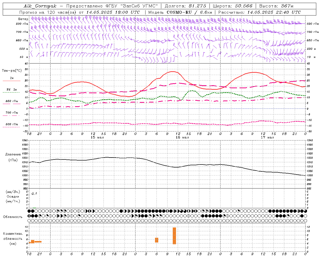Screen dimensions: 320x256
Task: Select the latitude value "Широта: 50.566"
Action: 232,6
